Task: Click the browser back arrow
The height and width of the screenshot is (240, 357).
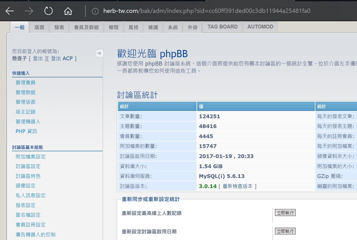Action: (10, 11)
